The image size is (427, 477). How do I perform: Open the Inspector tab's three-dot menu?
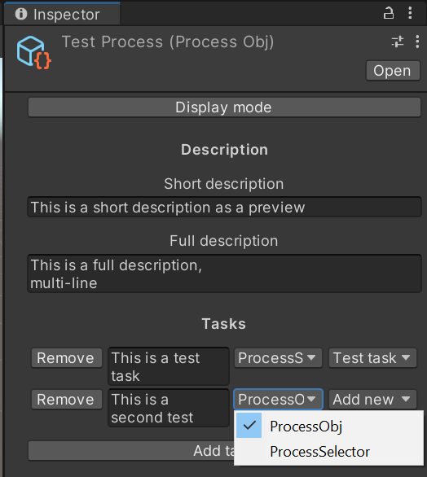tap(410, 13)
